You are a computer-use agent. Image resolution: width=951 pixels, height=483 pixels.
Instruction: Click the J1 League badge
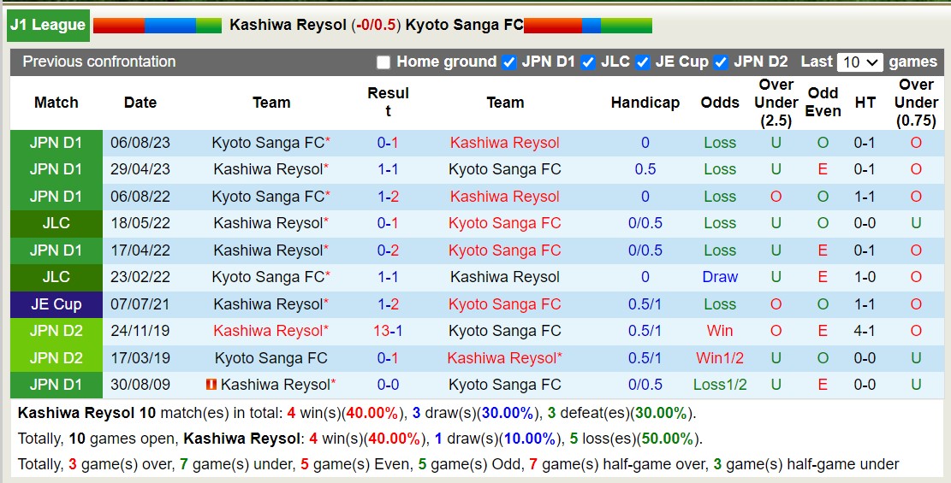[48, 26]
